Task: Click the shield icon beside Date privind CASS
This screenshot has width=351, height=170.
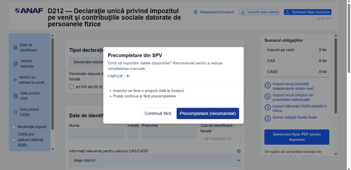Action: [15, 112]
